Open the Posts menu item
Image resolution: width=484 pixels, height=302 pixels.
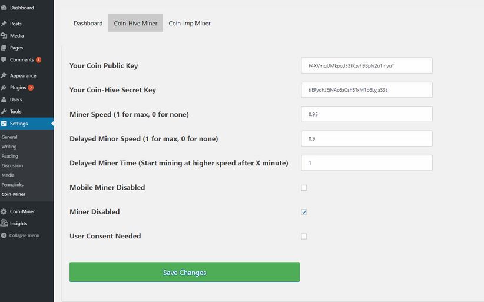pos(16,24)
